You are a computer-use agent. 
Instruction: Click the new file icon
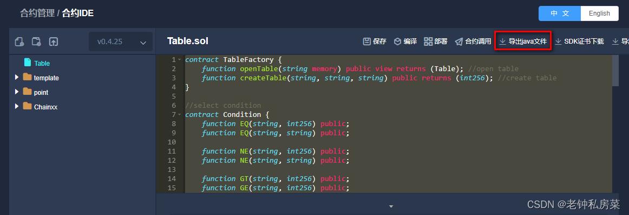point(19,41)
